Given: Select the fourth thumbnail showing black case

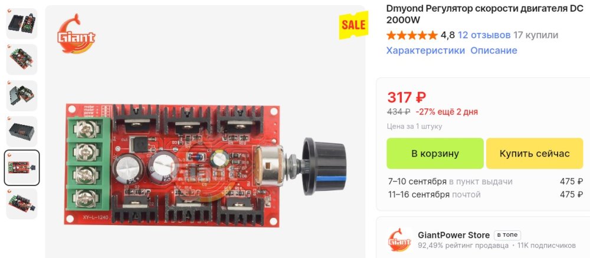Looking at the screenshot, I should pos(22,131).
